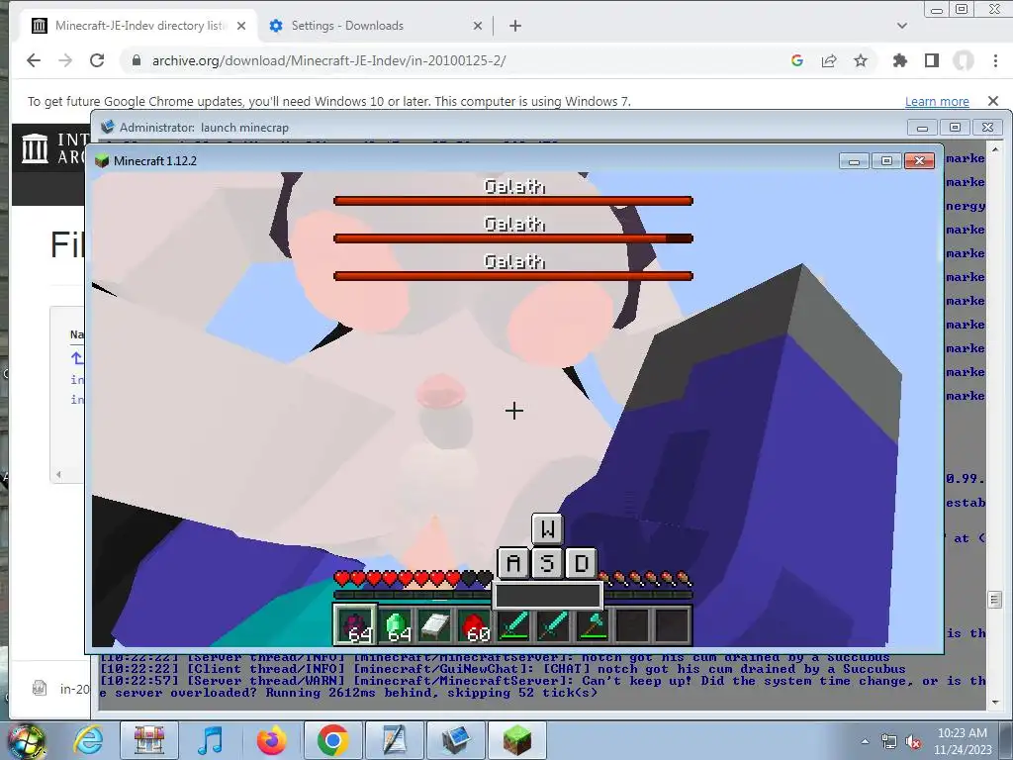Screen dimensions: 1013x760
Task: Open the Chrome side panel
Action: point(932,60)
